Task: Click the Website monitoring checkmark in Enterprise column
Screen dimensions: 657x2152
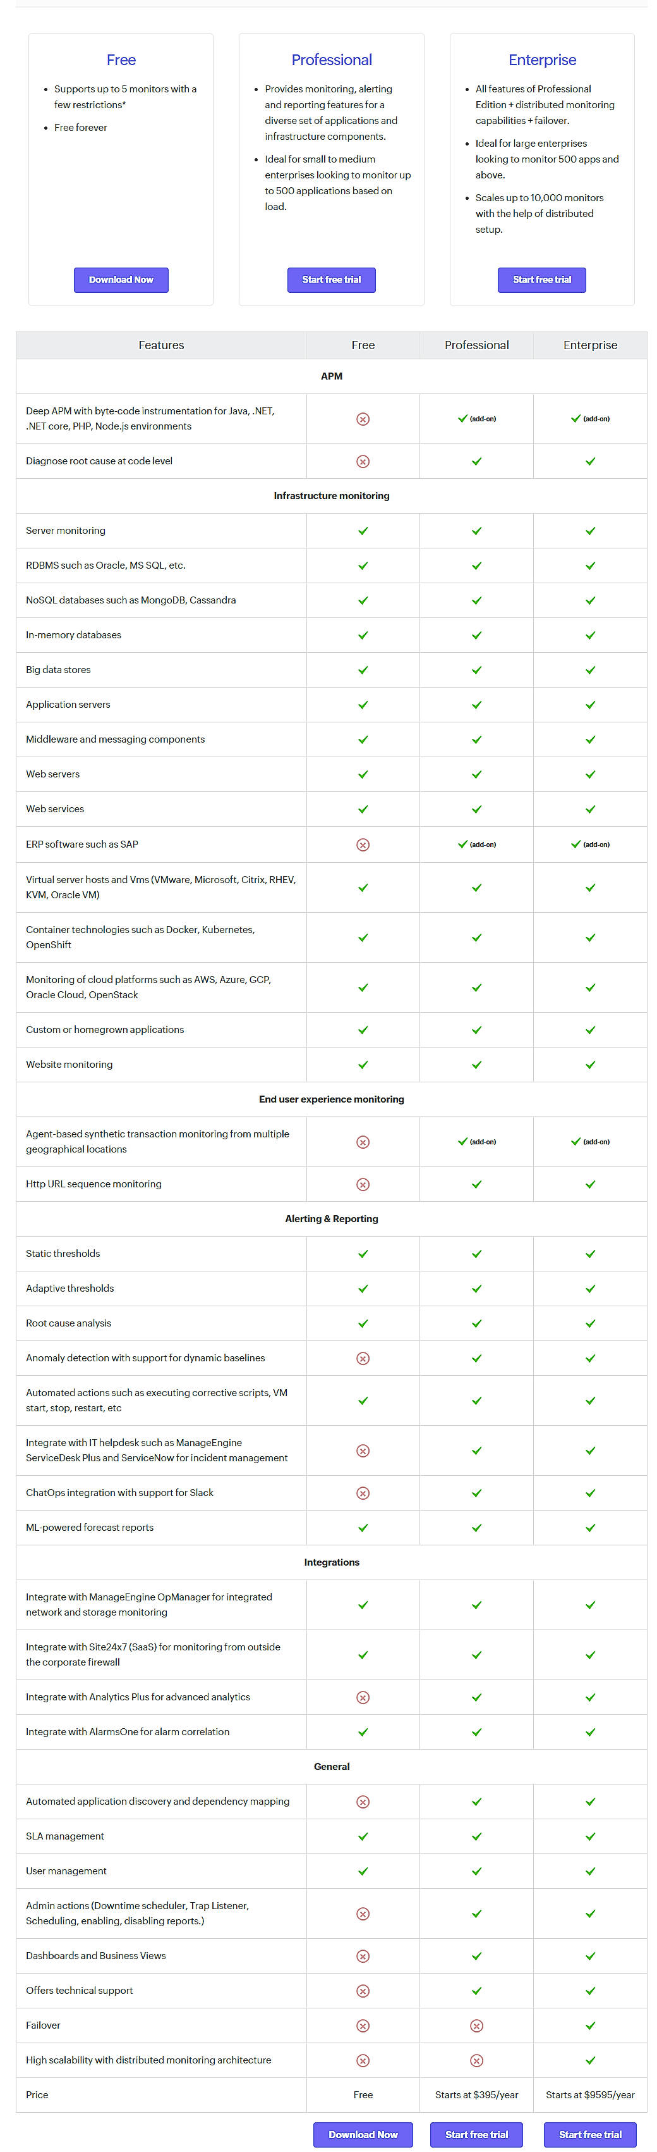Action: (590, 1065)
